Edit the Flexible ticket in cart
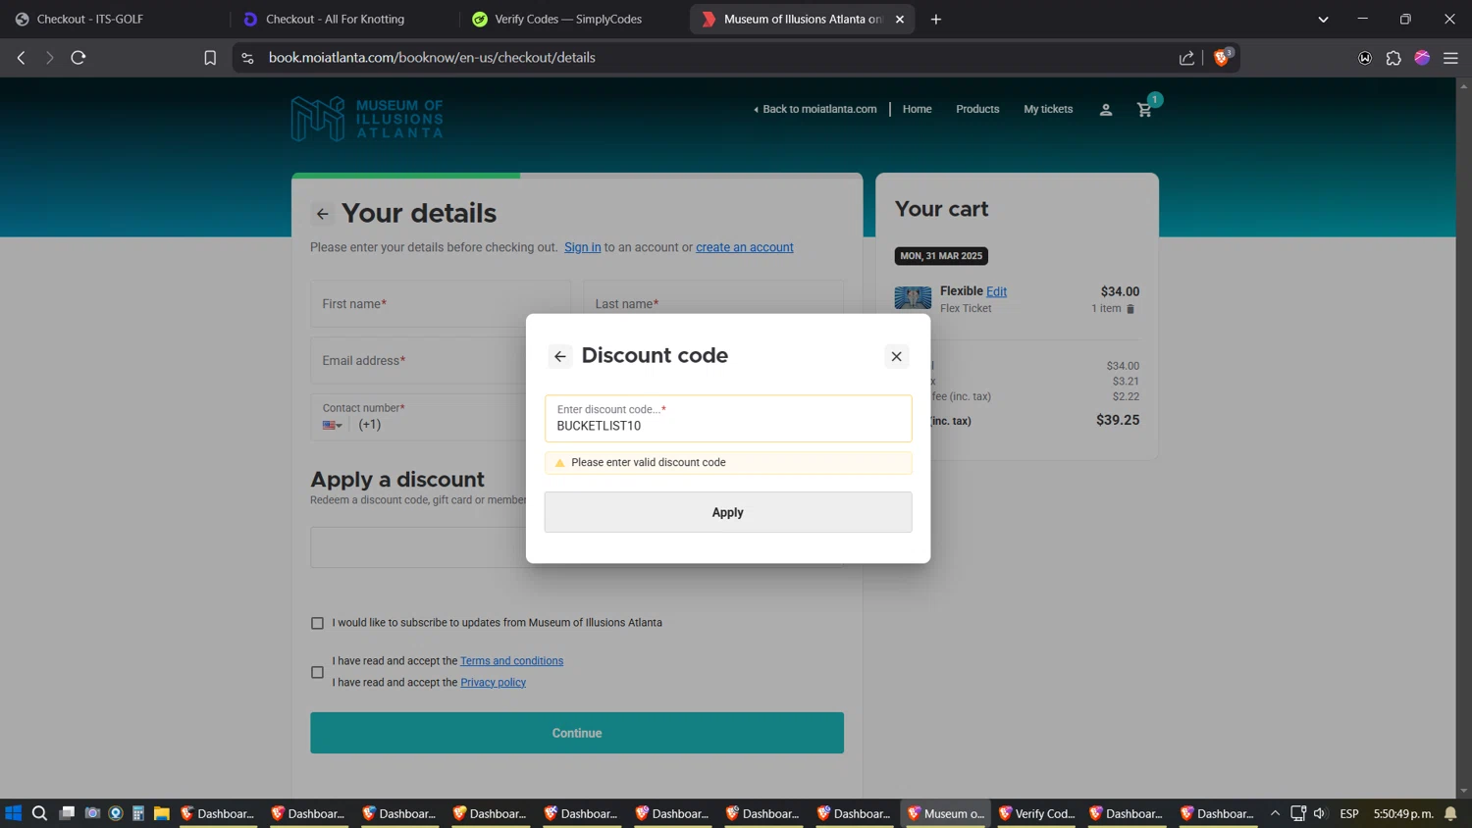Screen dimensions: 1472x828 pos(996,291)
